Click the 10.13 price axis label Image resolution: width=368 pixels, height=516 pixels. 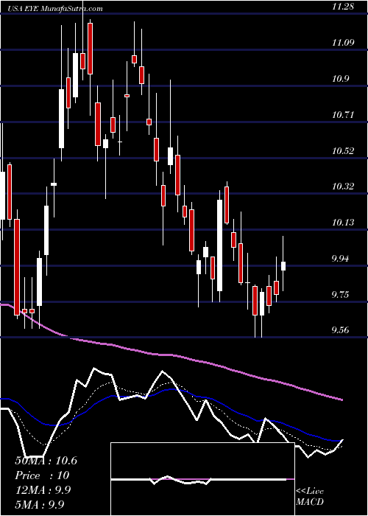click(343, 223)
